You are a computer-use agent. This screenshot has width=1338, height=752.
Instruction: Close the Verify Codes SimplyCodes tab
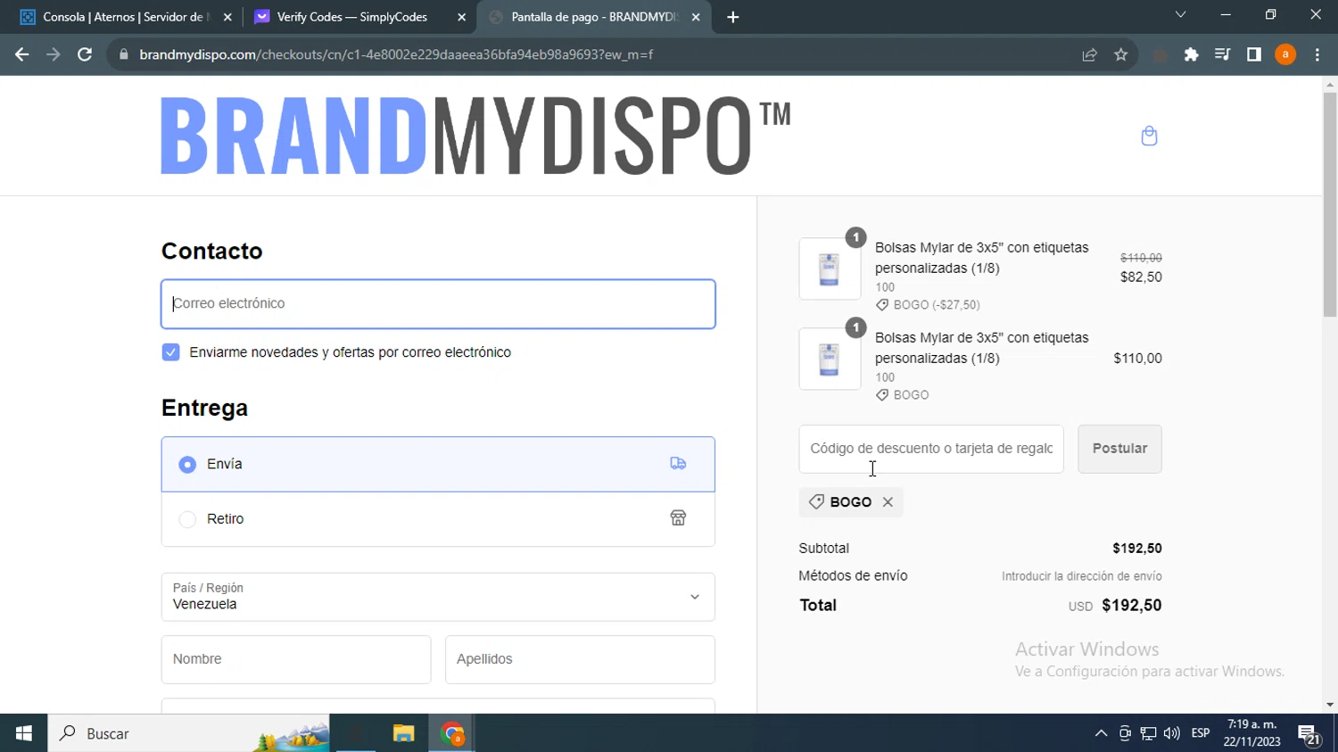461,17
